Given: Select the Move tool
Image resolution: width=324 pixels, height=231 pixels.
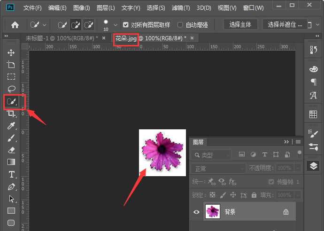Looking at the screenshot, I should [11, 52].
